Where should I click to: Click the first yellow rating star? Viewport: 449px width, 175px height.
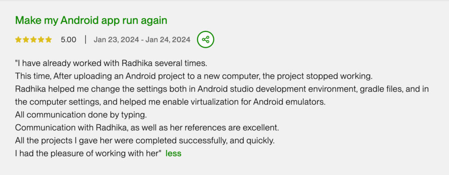18,40
